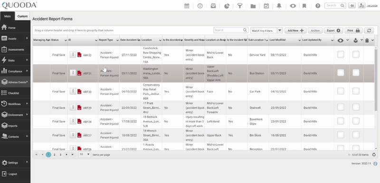Click the pager reload icon at bottom right
This screenshot has height=183, width=380.
pyautogui.click(x=374, y=154)
